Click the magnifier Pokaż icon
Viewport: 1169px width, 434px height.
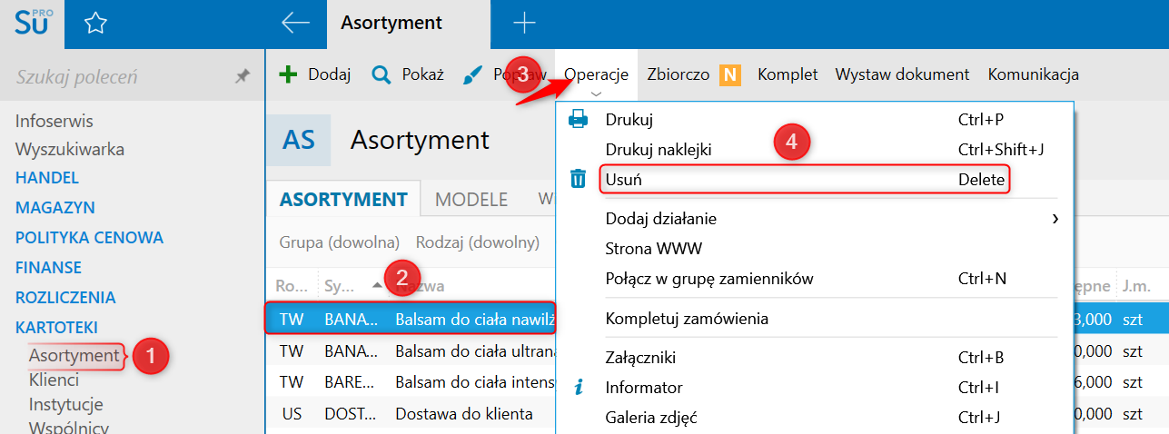click(381, 74)
